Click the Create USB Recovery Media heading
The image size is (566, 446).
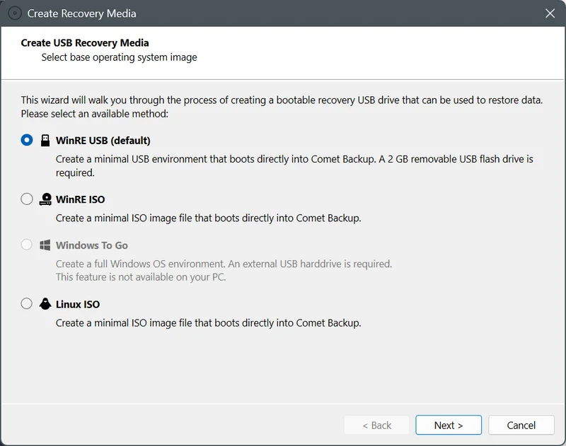pos(85,43)
